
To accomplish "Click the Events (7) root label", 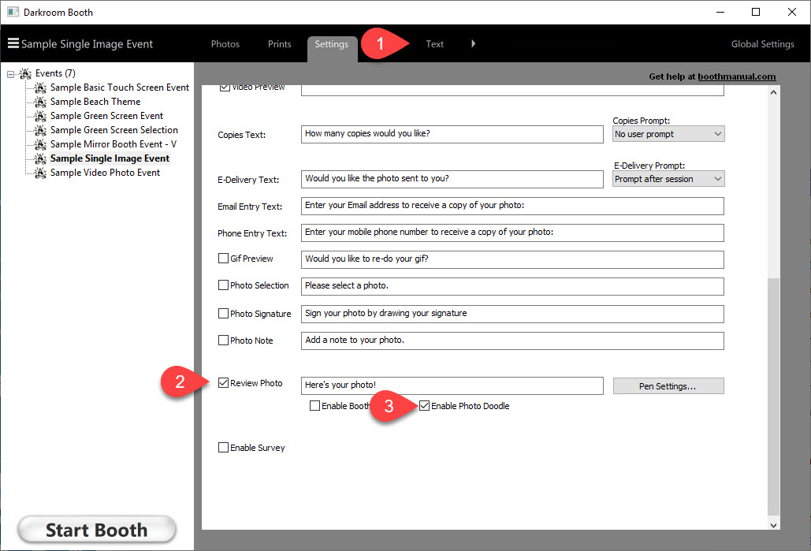I will pos(55,73).
